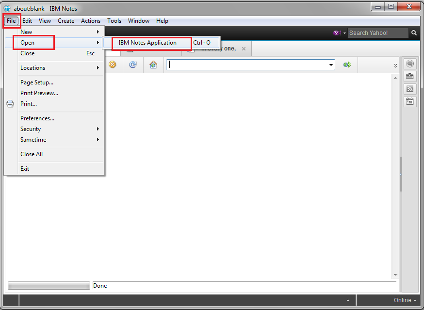Choose Open in the File menu
This screenshot has width=424, height=310.
(54, 43)
